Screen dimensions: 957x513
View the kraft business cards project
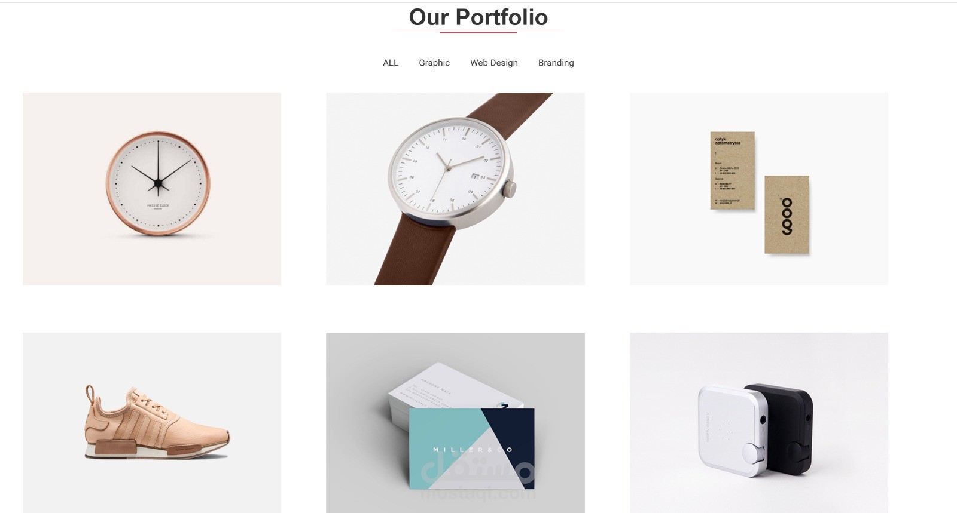coord(759,189)
